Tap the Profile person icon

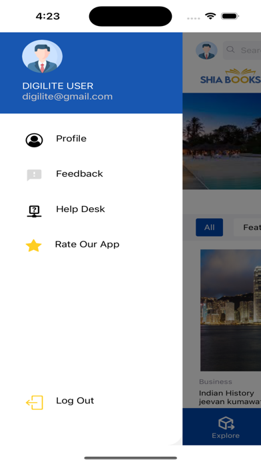34,140
